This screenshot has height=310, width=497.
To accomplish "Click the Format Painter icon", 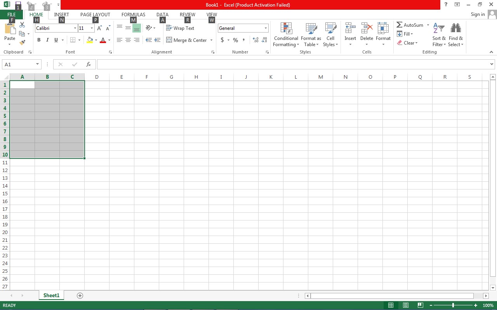I will pyautogui.click(x=22, y=42).
